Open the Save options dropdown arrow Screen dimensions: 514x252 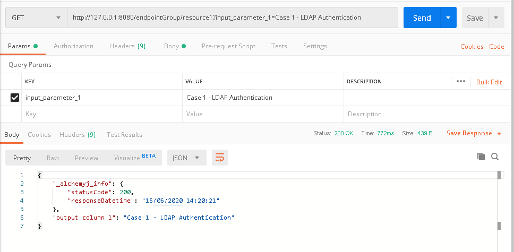click(x=496, y=18)
